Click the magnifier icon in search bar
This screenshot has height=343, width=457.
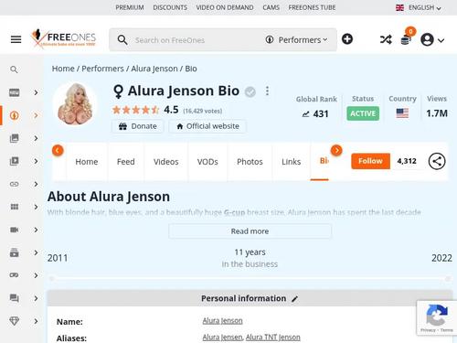click(122, 40)
